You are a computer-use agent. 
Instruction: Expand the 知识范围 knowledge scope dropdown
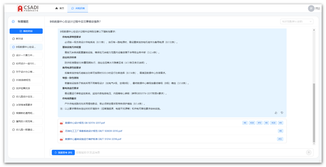[297, 21]
